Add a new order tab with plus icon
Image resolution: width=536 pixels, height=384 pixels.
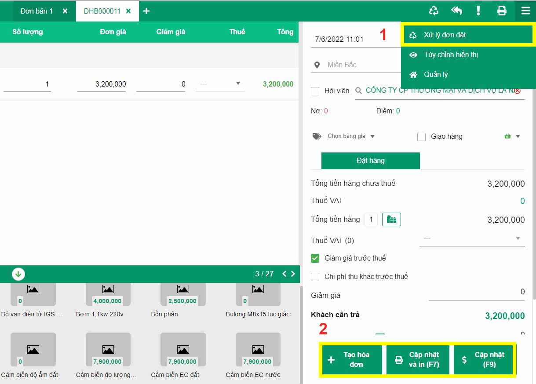pyautogui.click(x=146, y=11)
